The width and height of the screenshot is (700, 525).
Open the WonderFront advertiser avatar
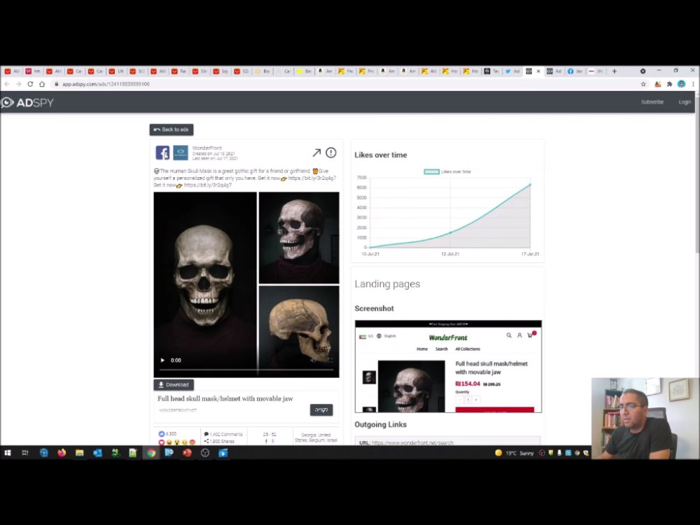pos(181,153)
